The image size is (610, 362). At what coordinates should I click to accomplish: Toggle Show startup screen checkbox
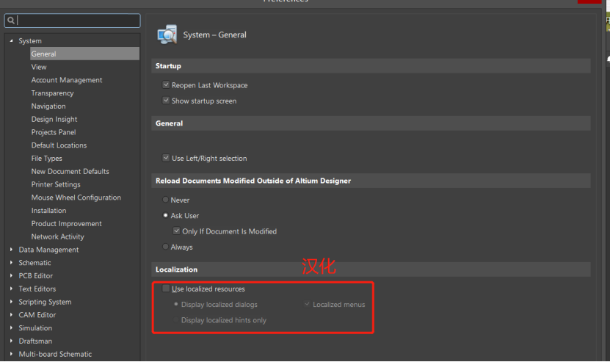point(166,101)
